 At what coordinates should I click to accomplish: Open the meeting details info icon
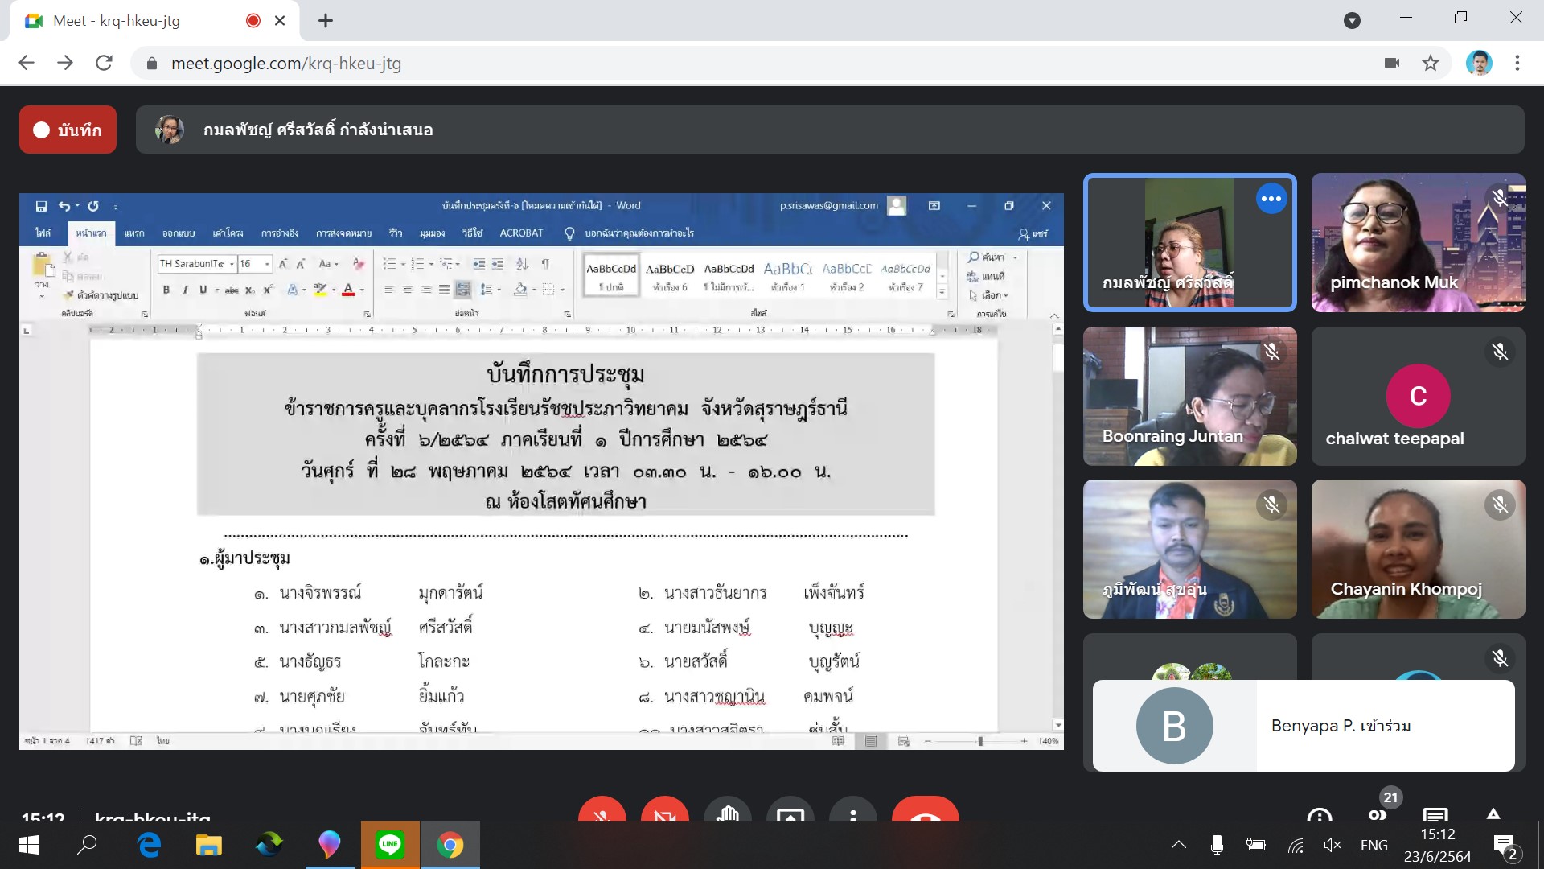point(1319,814)
